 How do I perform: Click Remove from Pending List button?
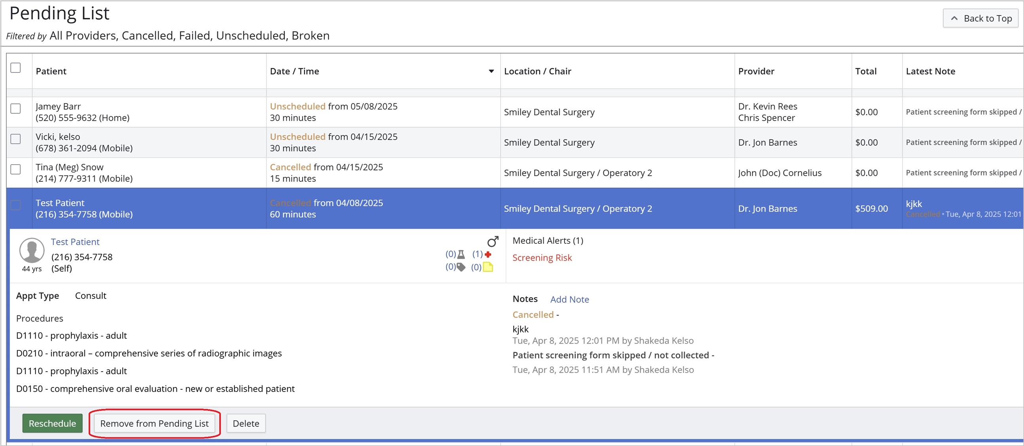154,423
